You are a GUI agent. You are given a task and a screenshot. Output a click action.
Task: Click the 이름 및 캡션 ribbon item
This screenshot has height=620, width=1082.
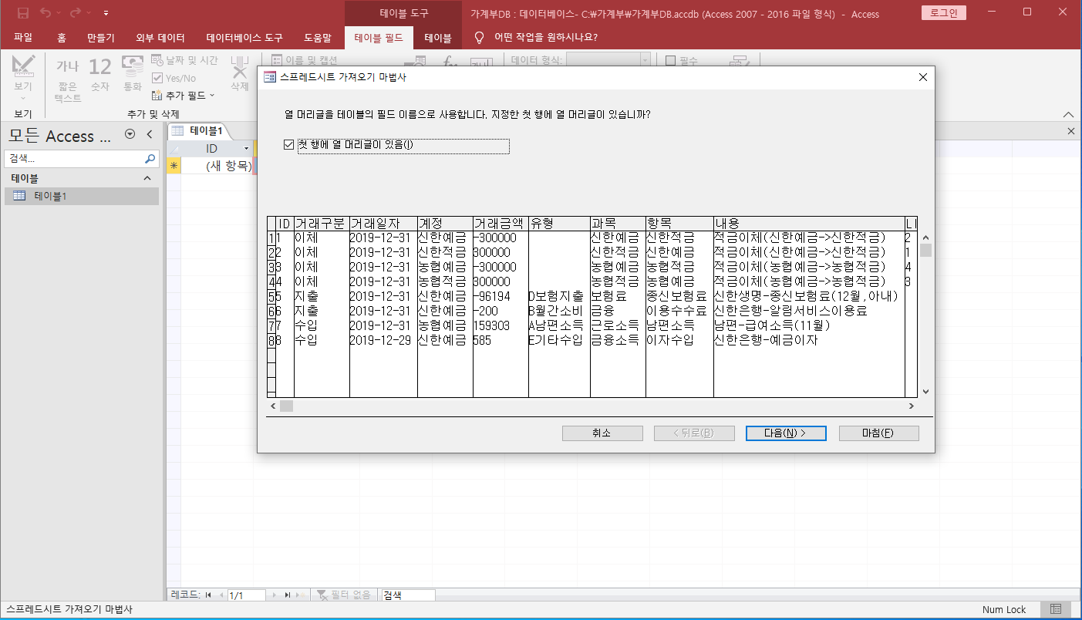coord(305,60)
